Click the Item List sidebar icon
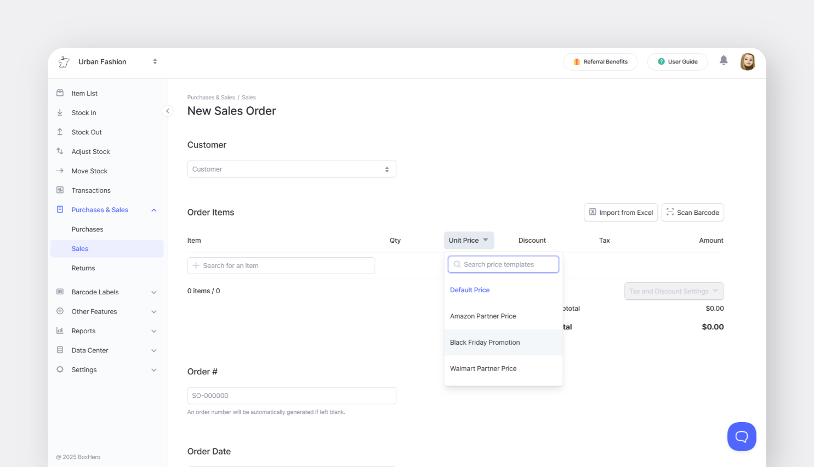The height and width of the screenshot is (467, 814). pos(60,93)
